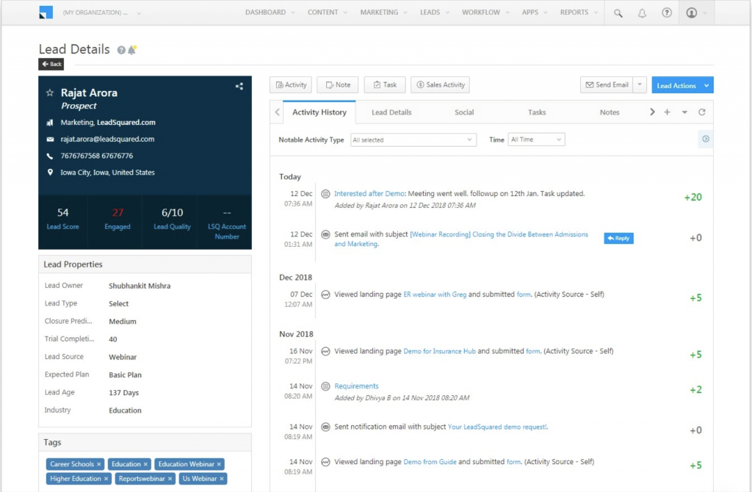Remove the Education tag
Screen dimensions: 752x492
(x=145, y=464)
